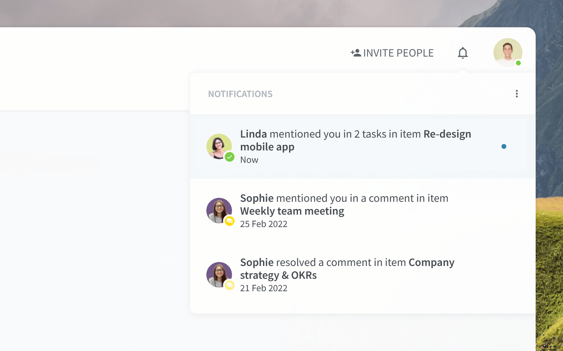The width and height of the screenshot is (563, 351).
Task: Click the INVITE PEOPLE button
Action: point(392,53)
